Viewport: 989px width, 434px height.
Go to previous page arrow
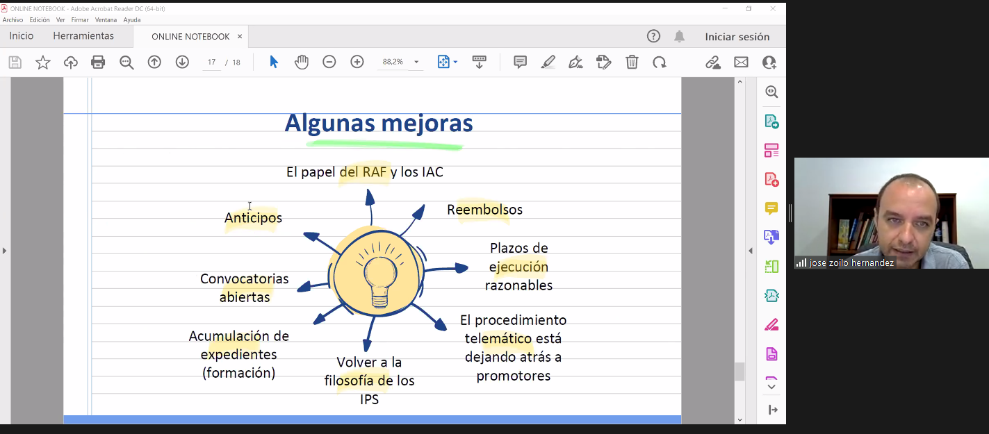[154, 62]
